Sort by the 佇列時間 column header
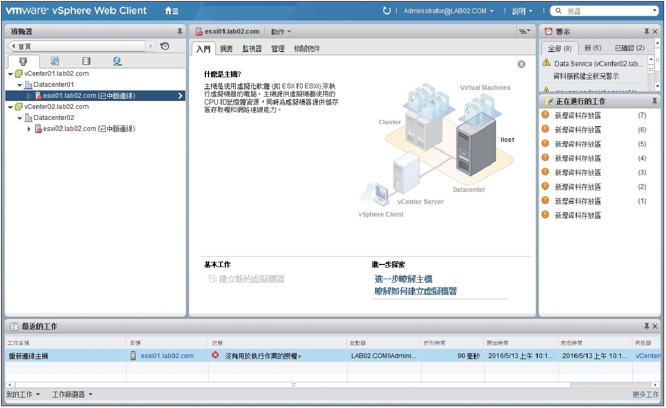This screenshot has width=666, height=408. [x=453, y=343]
